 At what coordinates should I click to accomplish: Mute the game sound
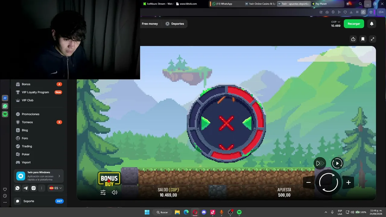(x=115, y=192)
